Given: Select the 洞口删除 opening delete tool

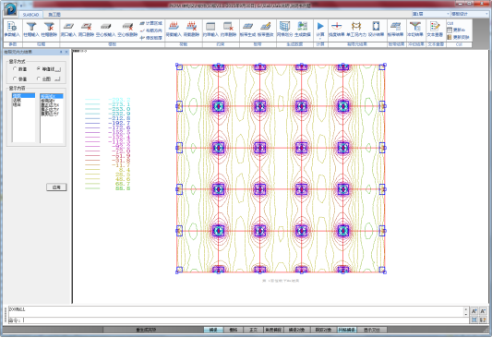Looking at the screenshot, I should tap(86, 30).
